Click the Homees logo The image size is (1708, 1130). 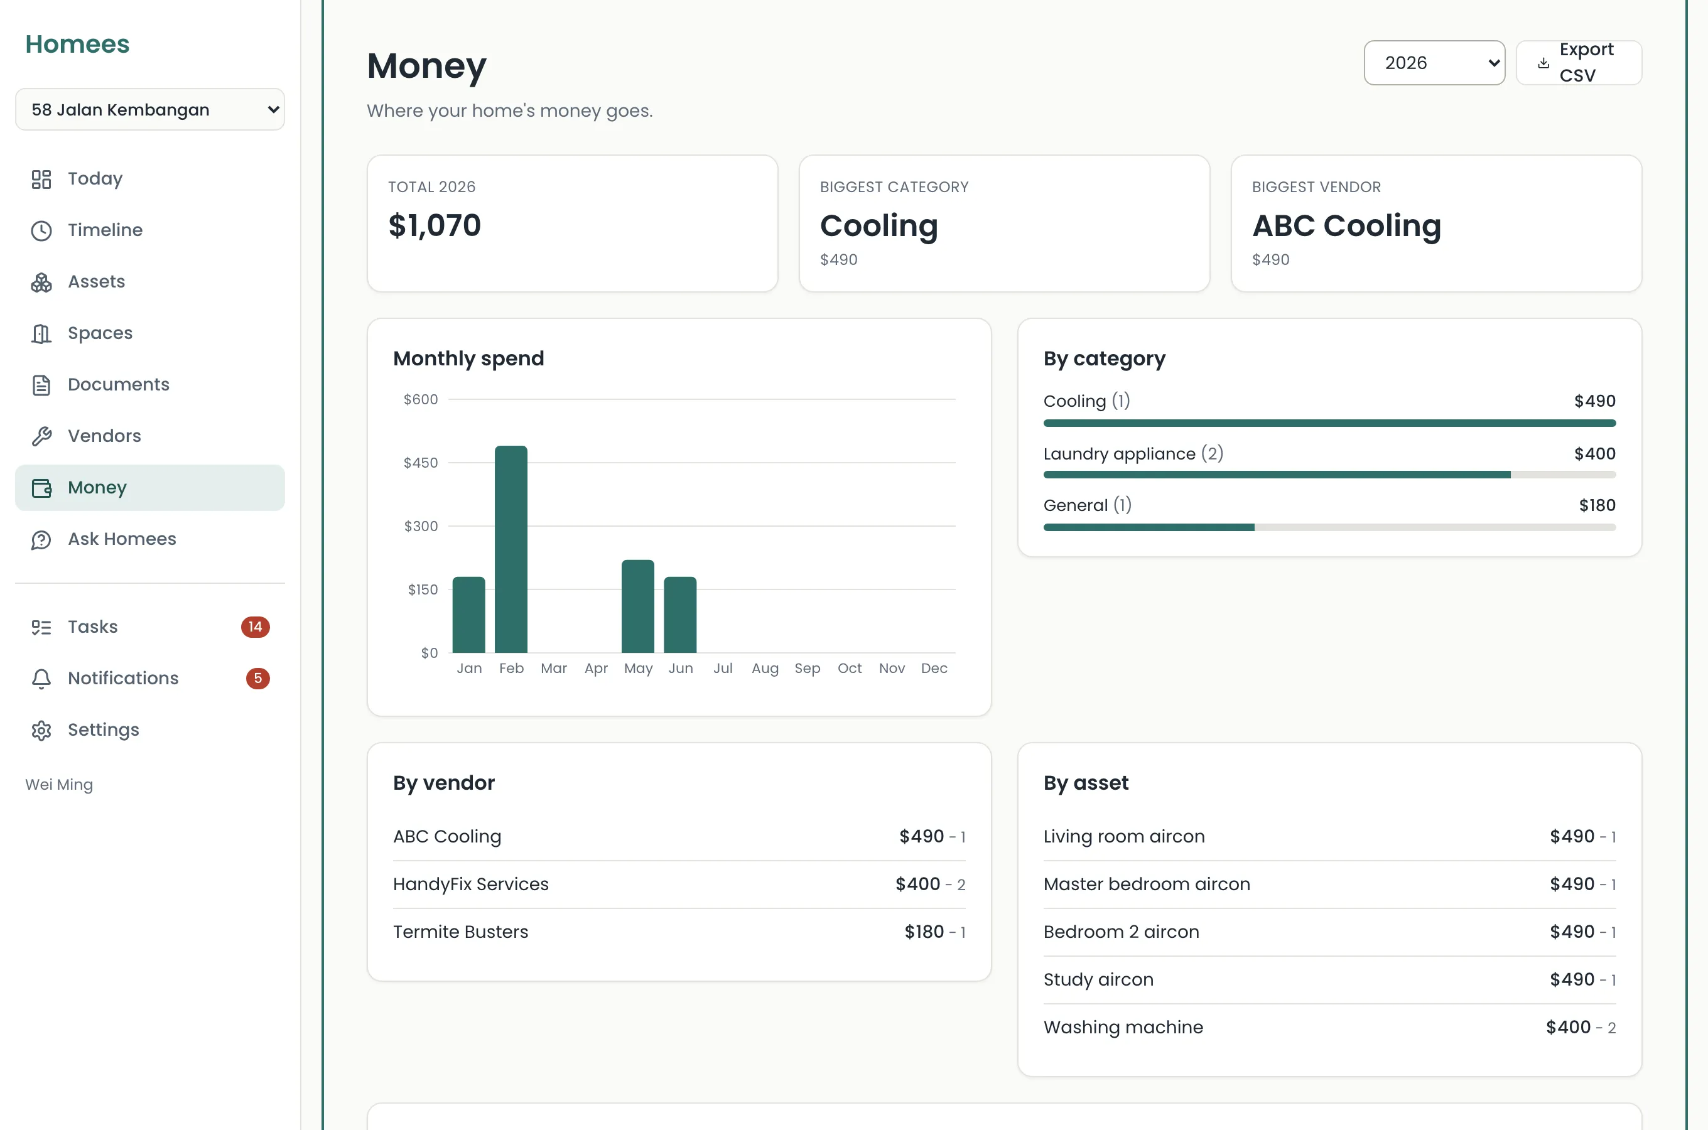coord(77,45)
